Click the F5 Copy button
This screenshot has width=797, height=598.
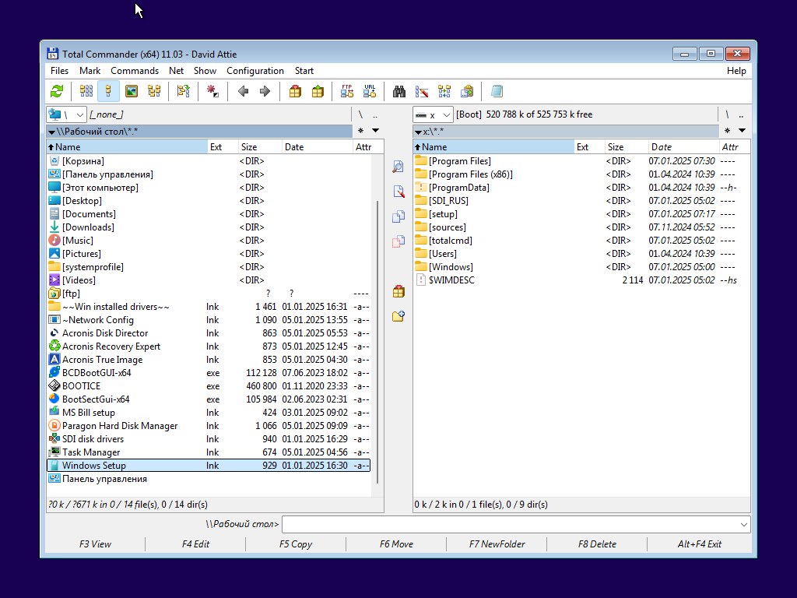pos(296,544)
